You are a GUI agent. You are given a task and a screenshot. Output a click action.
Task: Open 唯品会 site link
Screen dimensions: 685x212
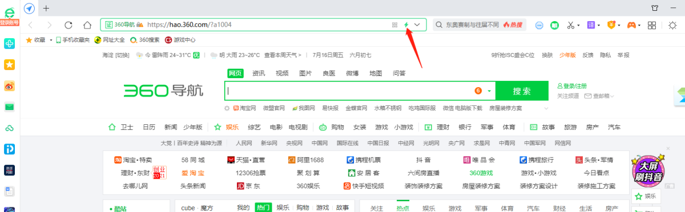(x=479, y=160)
